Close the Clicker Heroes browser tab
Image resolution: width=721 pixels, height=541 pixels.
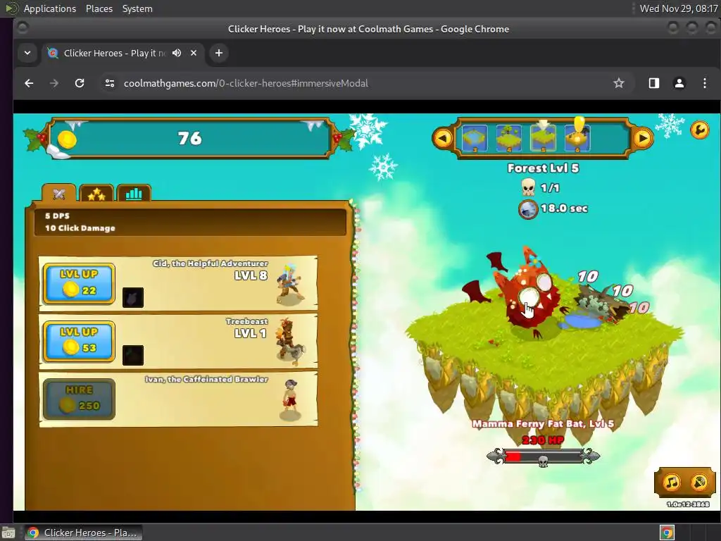(x=194, y=53)
